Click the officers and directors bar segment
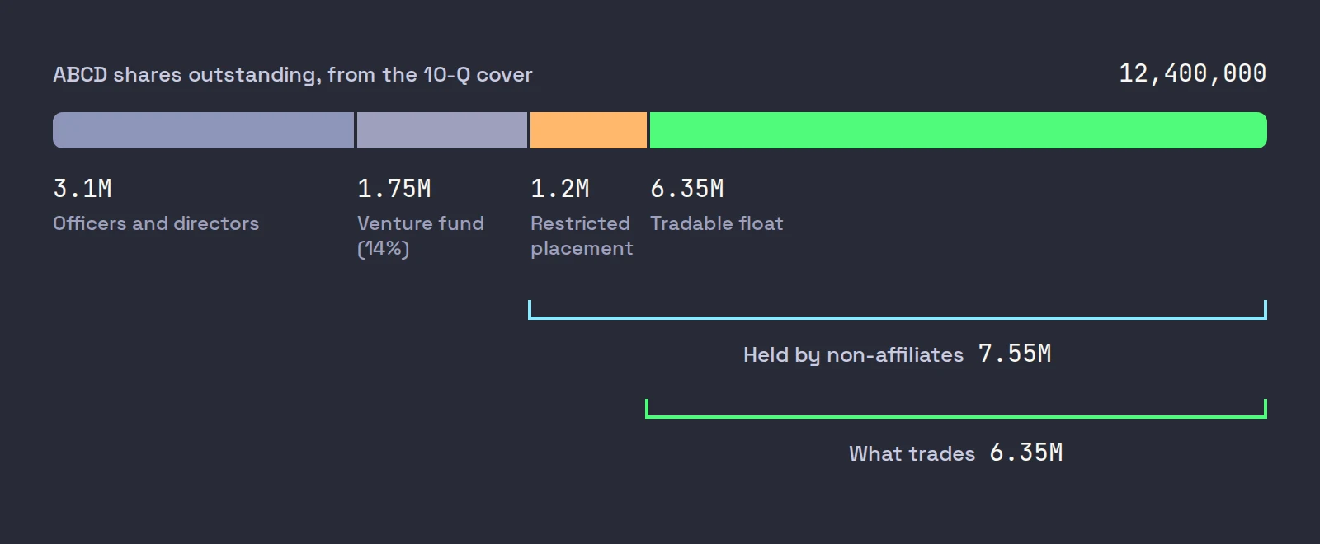Screen dimensions: 1320x544 (x=203, y=130)
